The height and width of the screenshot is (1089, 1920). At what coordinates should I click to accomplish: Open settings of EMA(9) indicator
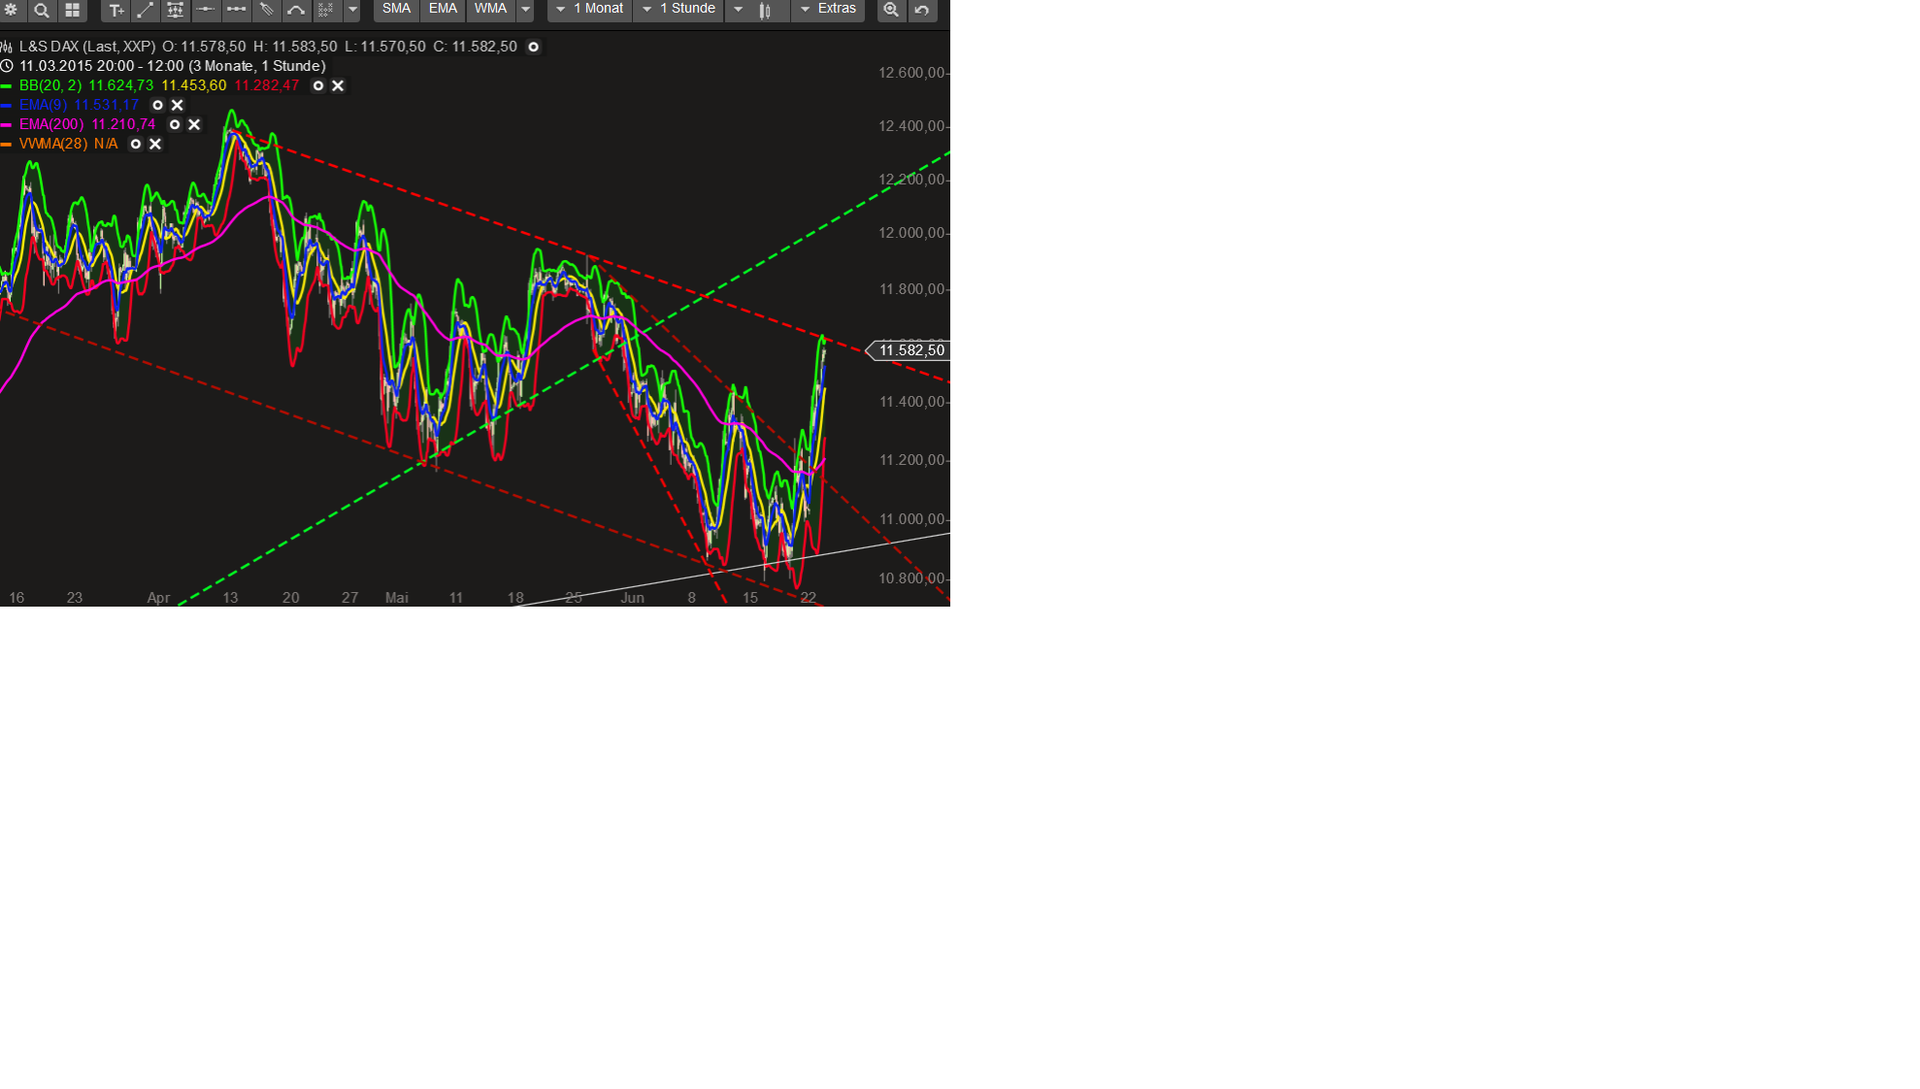point(158,105)
